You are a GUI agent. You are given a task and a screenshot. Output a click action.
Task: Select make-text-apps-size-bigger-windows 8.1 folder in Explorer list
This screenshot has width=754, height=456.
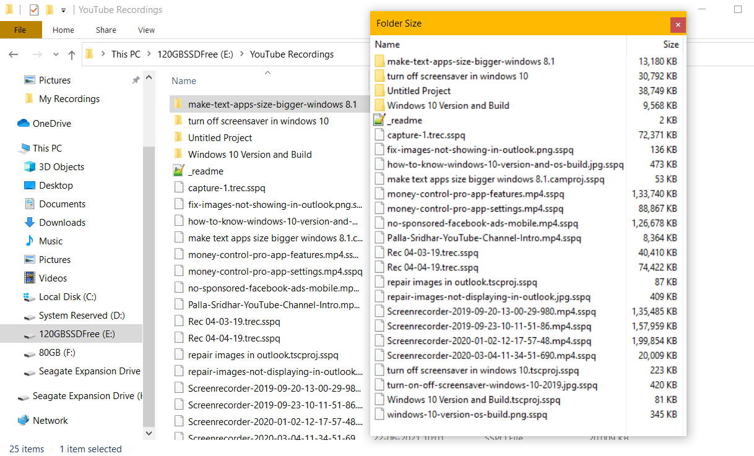[x=272, y=105]
